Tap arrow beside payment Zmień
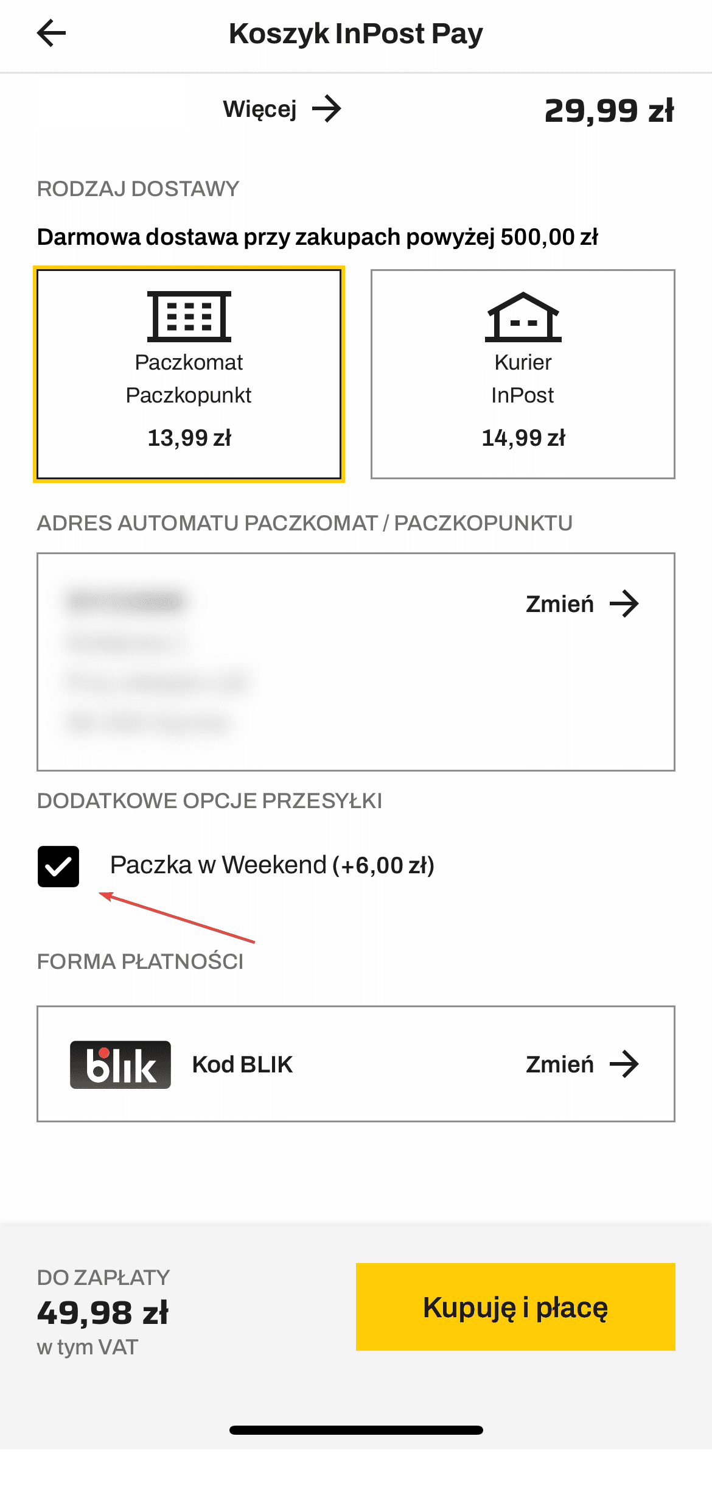Viewport: 712px width, 1492px height. [624, 1064]
